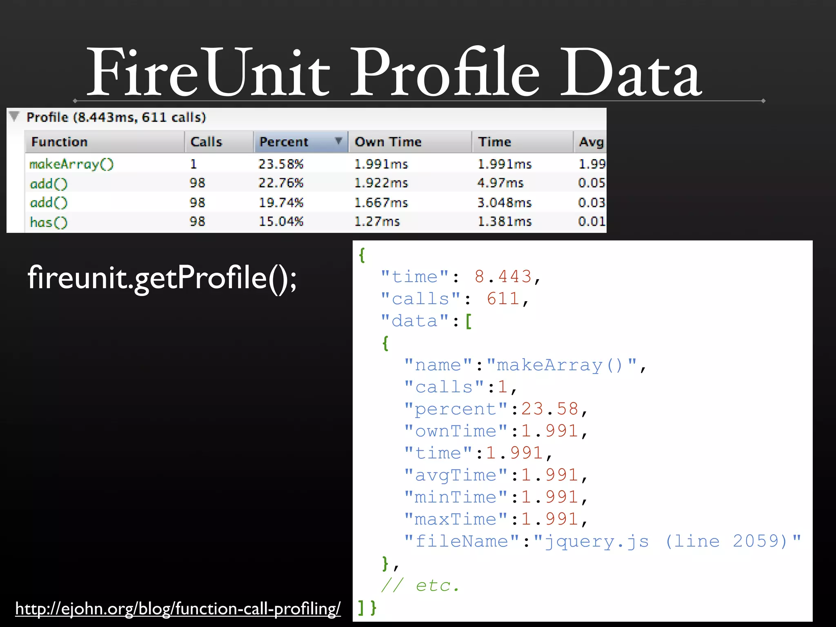
Task: Click the Avg column header
Action: pos(591,142)
